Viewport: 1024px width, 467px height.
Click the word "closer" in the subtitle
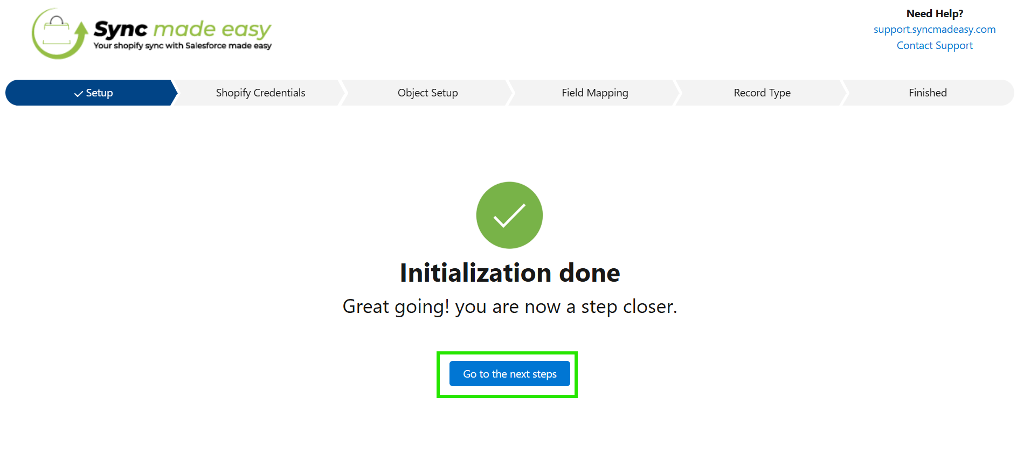(x=648, y=306)
